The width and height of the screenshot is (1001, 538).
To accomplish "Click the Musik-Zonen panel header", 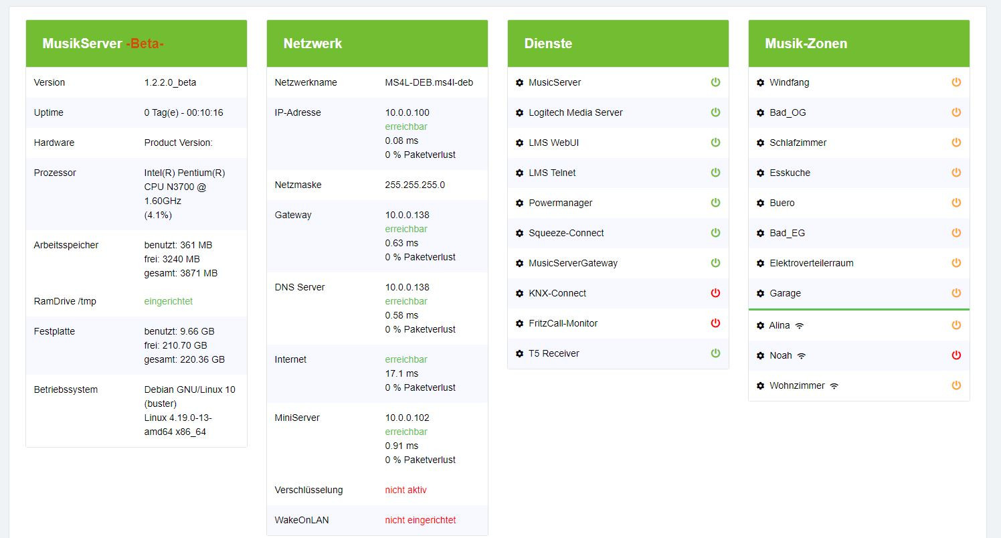I will click(x=806, y=43).
